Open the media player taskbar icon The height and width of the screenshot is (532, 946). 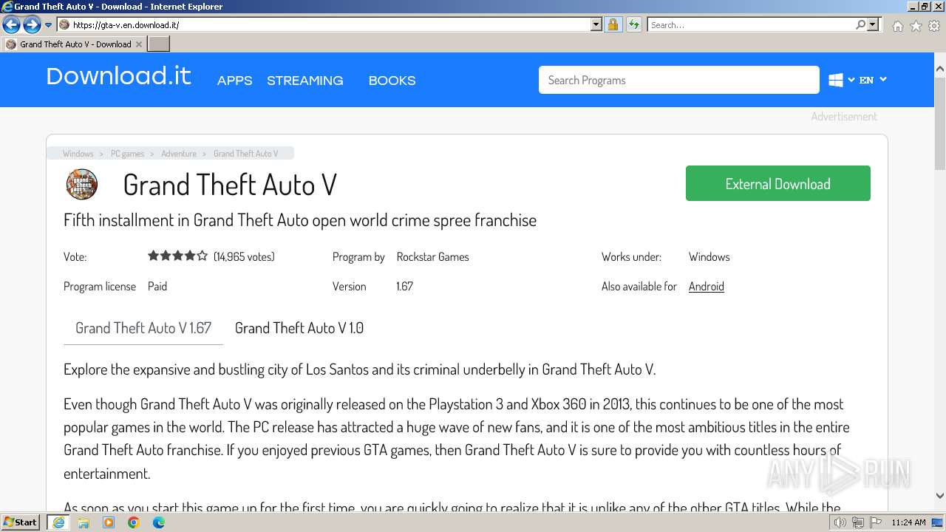pos(109,522)
